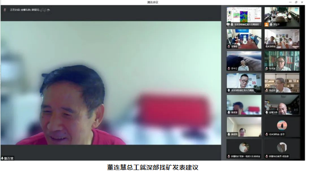Viewport: 311px width, 175px height.
Task: Click the 腾讯会议 window title
Action: tap(153, 2)
